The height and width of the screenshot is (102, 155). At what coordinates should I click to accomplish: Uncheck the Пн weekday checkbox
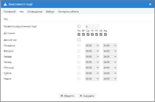click(79, 34)
